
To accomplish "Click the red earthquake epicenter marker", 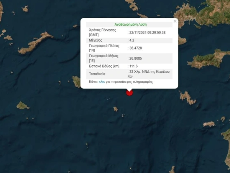I will tap(129, 92).
